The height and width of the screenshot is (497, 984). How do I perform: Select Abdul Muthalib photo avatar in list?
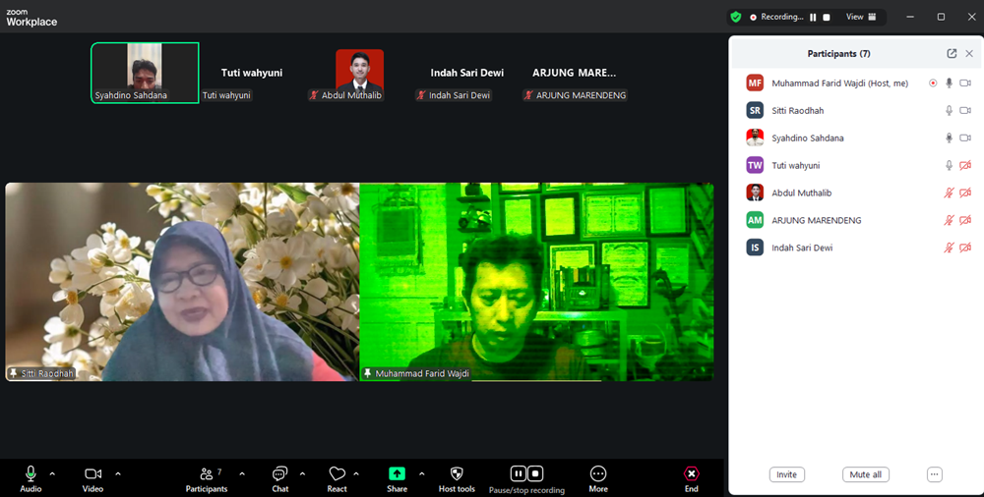point(755,193)
